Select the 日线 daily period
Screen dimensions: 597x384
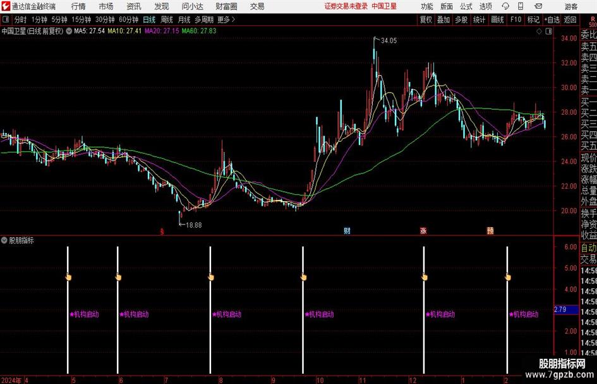click(x=149, y=20)
